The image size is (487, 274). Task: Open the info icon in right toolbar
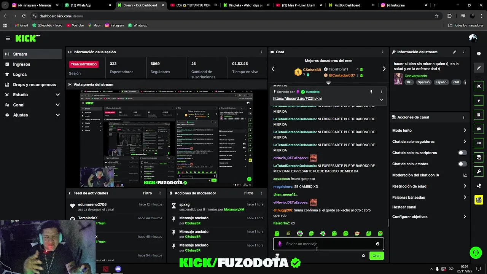479,54
